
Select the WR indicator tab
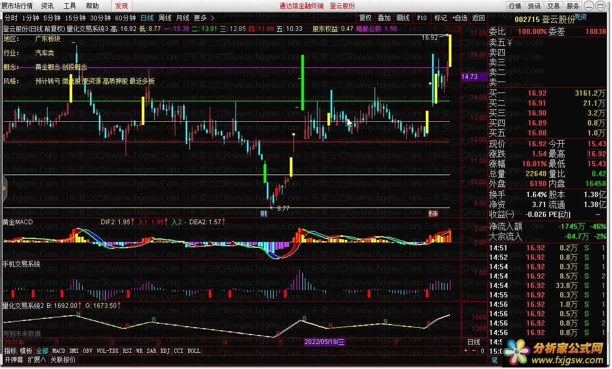pos(140,351)
